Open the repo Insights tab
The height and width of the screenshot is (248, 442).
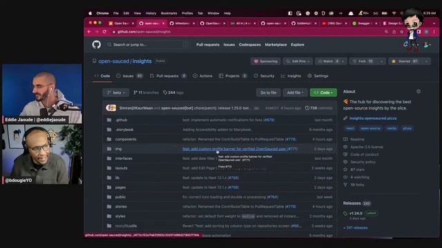[291, 76]
